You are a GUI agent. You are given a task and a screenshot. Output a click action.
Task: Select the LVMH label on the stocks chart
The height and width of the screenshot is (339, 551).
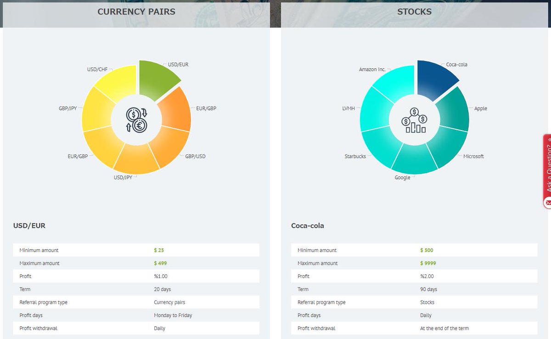click(x=349, y=109)
